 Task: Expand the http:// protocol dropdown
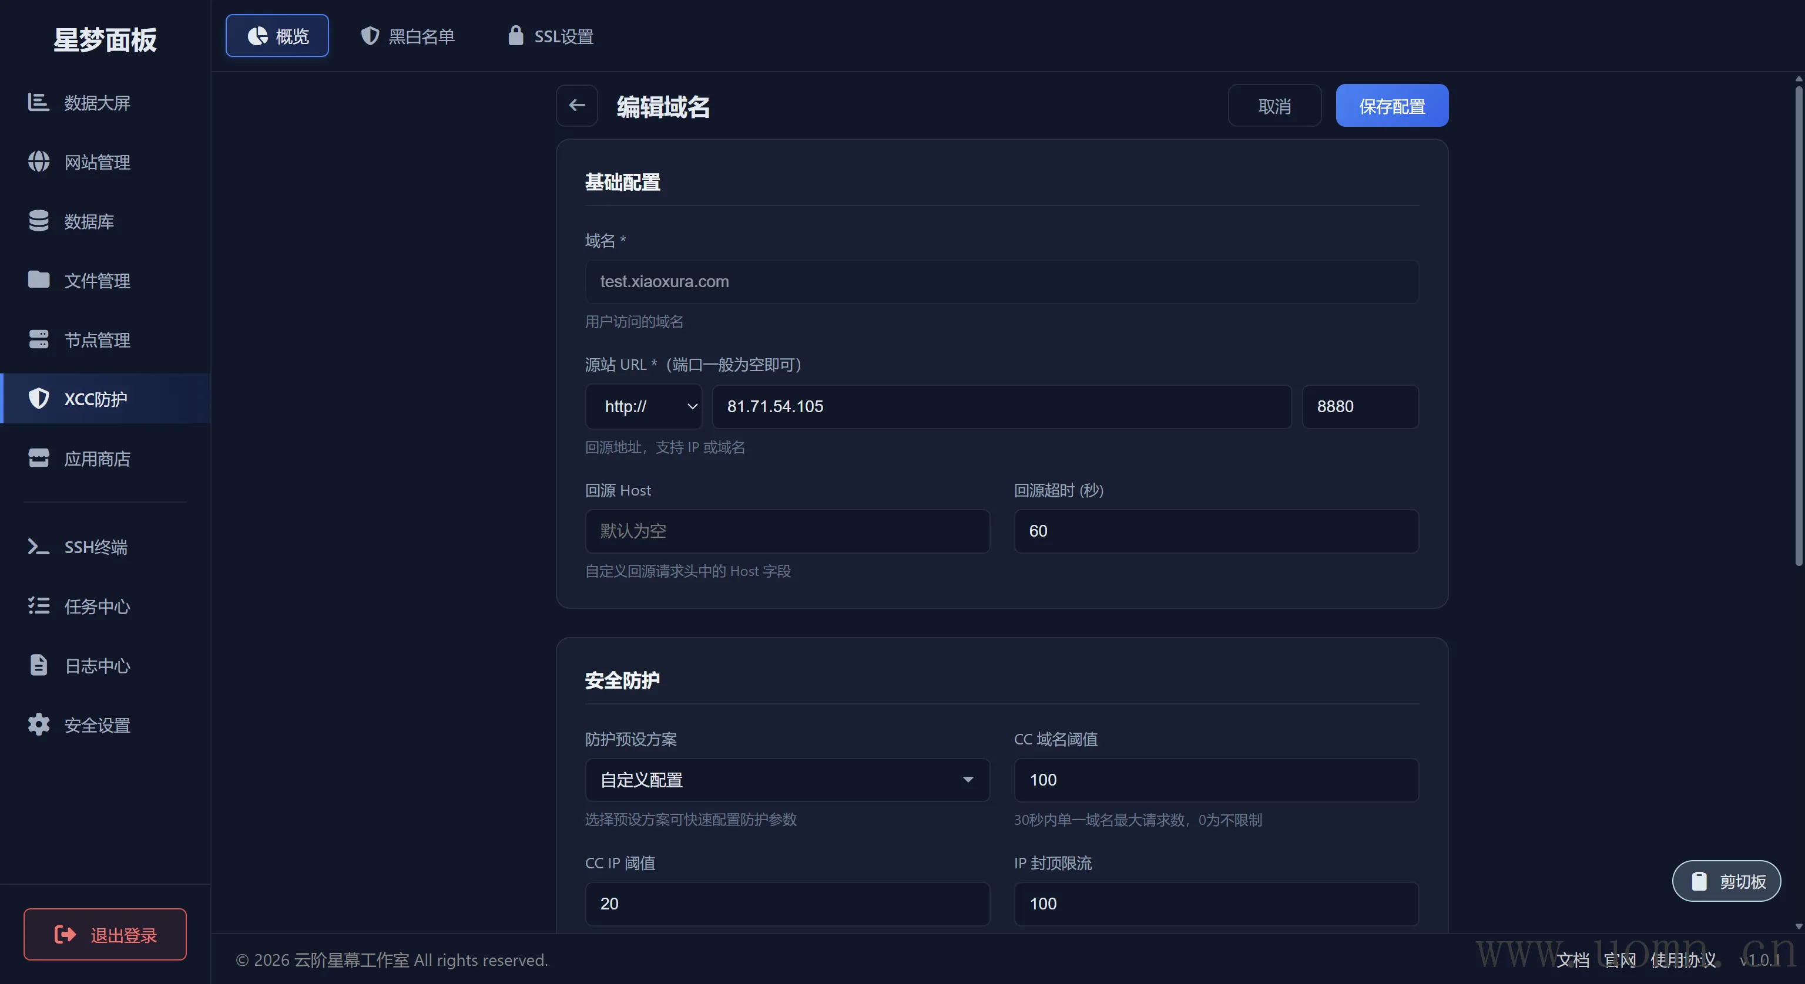(x=644, y=406)
